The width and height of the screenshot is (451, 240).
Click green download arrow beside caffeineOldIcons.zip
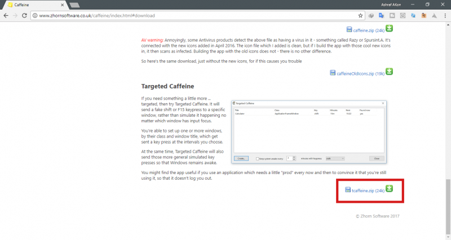(389, 72)
